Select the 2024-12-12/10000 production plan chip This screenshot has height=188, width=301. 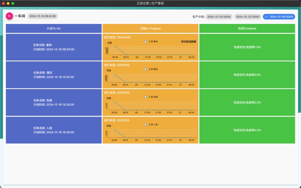point(248,17)
